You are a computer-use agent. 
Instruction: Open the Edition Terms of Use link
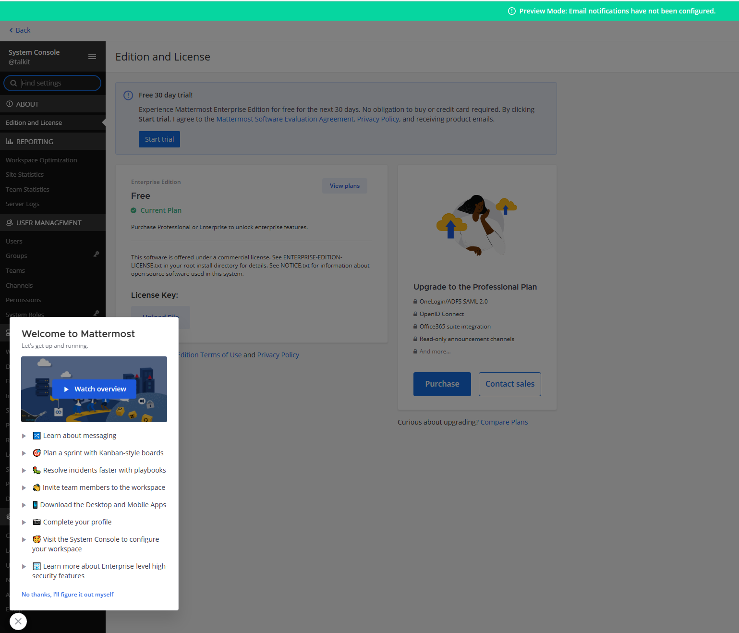tap(210, 355)
